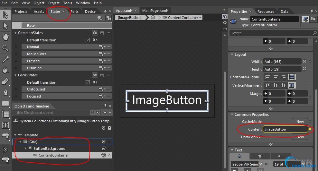
Task: Click the easing function icon for CommonStates
Action: (95, 33)
